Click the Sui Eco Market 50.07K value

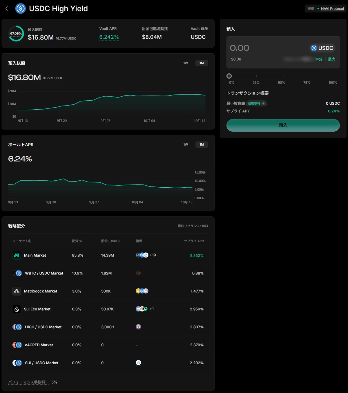[x=107, y=309]
